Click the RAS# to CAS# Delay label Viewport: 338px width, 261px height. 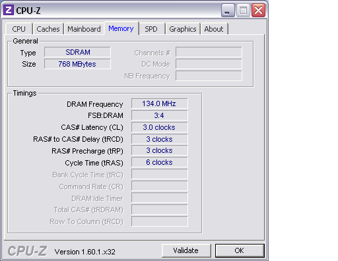[78, 139]
